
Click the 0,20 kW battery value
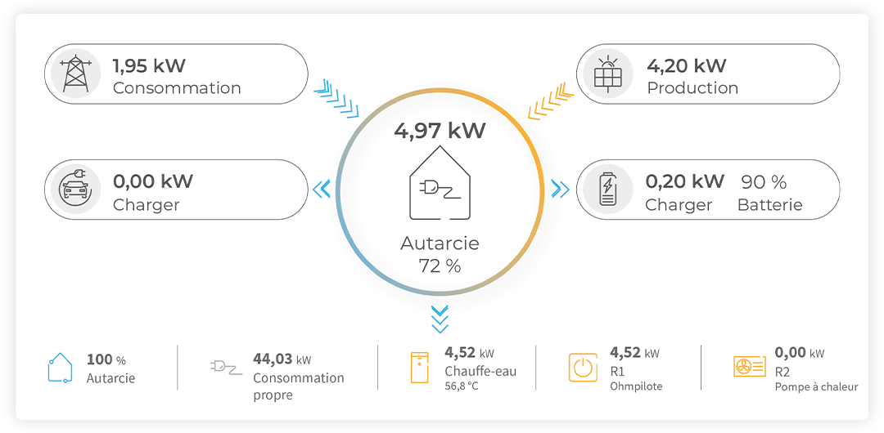684,181
